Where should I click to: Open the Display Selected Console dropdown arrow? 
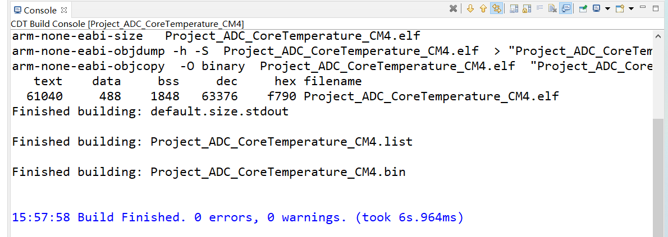(607, 8)
